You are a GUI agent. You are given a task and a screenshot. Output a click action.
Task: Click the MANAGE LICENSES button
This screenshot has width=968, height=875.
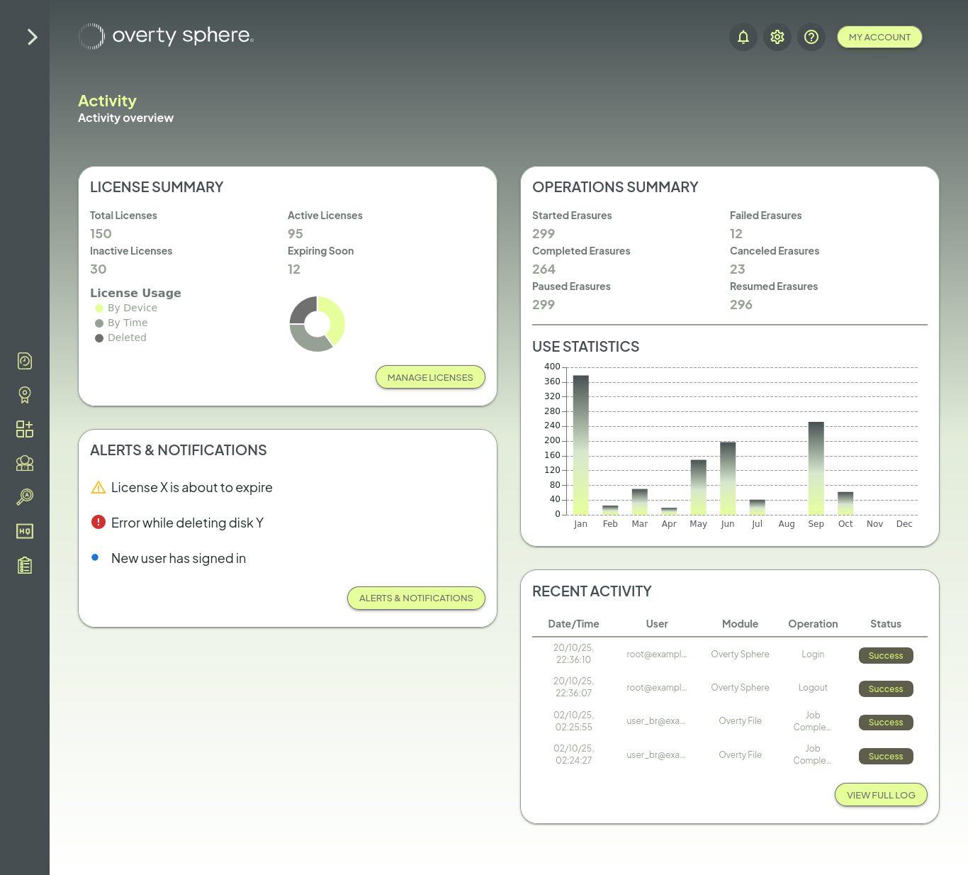[x=430, y=377]
